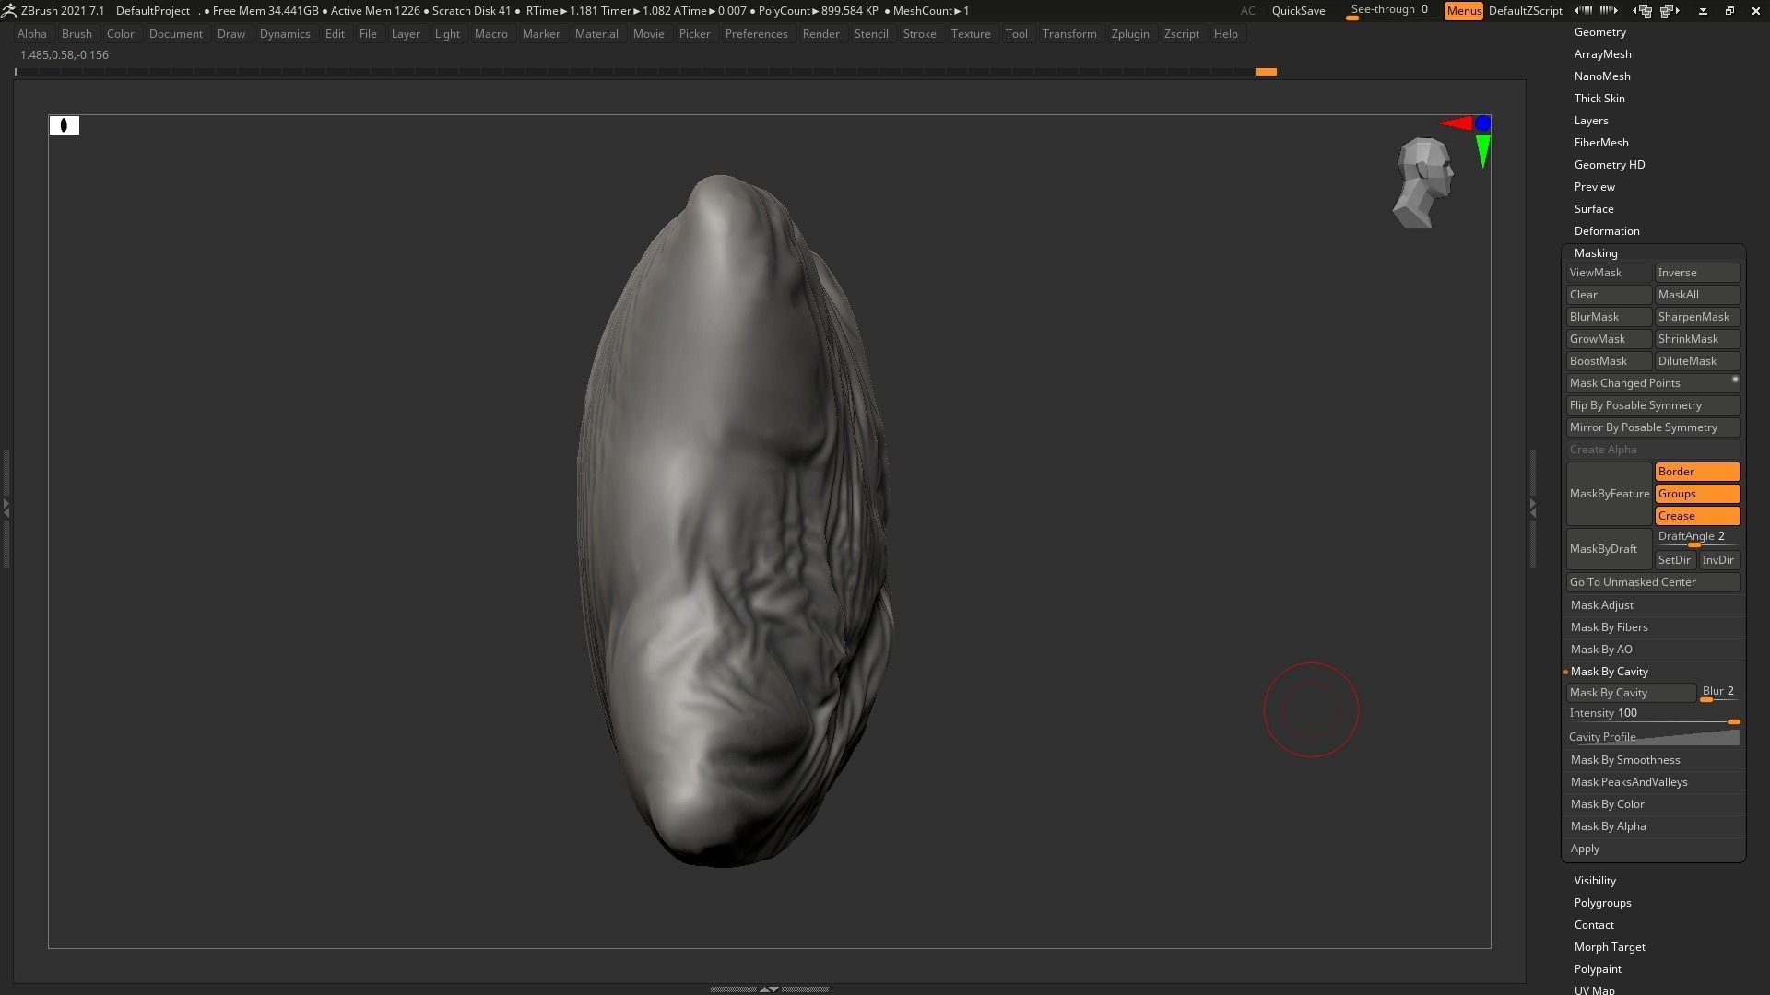The width and height of the screenshot is (1770, 995).
Task: Load previous user interface layout icon
Action: 1644,11
